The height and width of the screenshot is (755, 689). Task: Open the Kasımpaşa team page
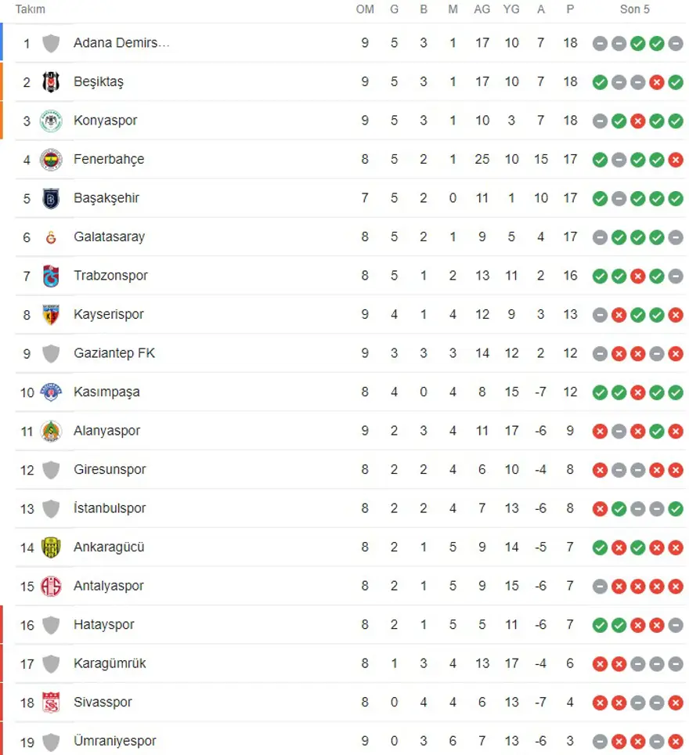click(106, 392)
